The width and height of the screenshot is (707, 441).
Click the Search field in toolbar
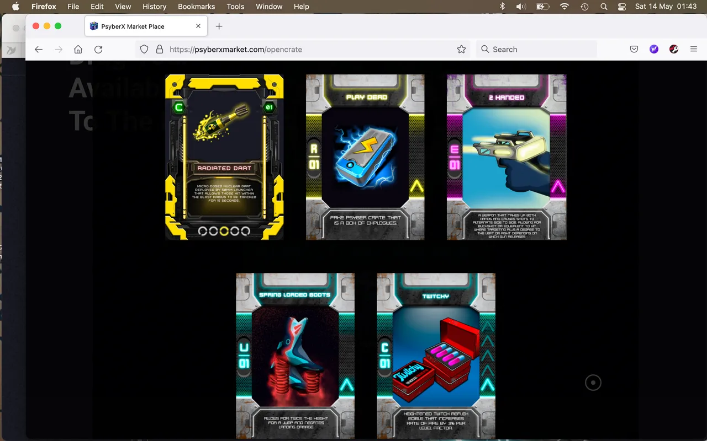pos(536,49)
